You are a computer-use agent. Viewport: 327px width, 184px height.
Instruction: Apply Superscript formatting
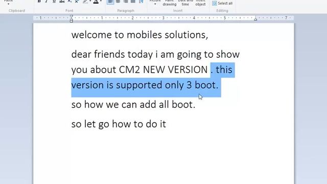(x=77, y=2)
